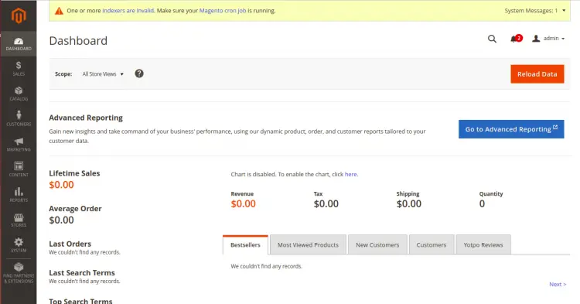Open the Stores sidebar menu
Image resolution: width=580 pixels, height=304 pixels.
pos(19,220)
